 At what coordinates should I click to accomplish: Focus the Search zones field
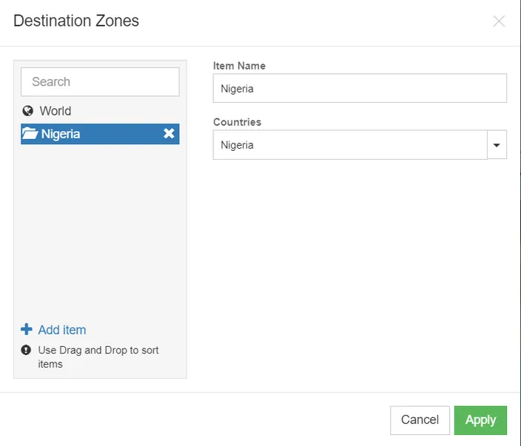coord(100,82)
